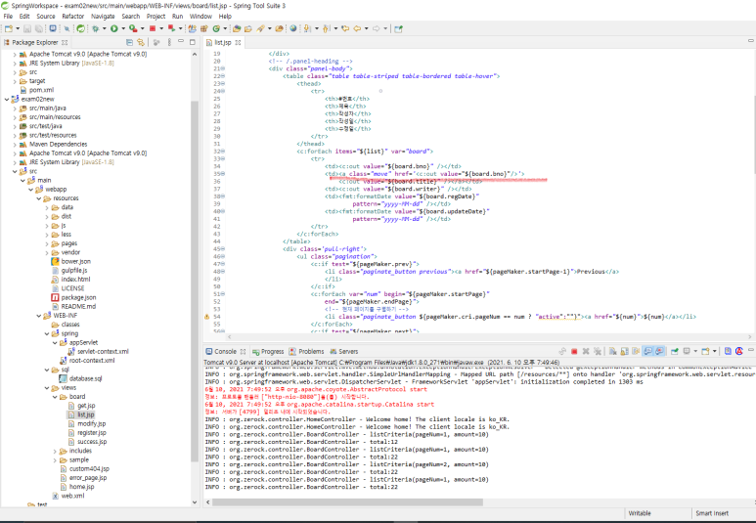Image resolution: width=756 pixels, height=523 pixels.
Task: Click Display Selected Console monitor icon
Action: click(x=688, y=351)
